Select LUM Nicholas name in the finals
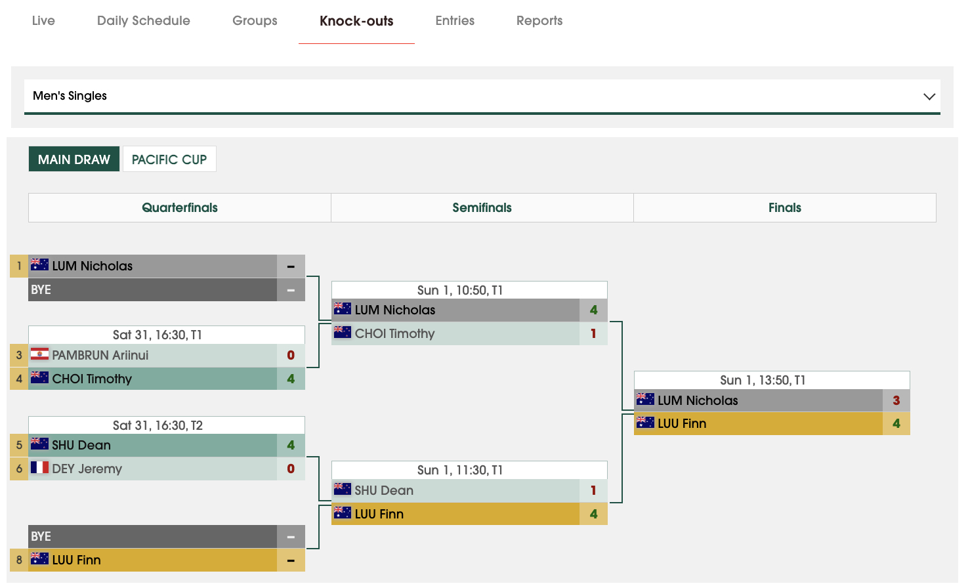This screenshot has width=970, height=588. click(x=698, y=400)
